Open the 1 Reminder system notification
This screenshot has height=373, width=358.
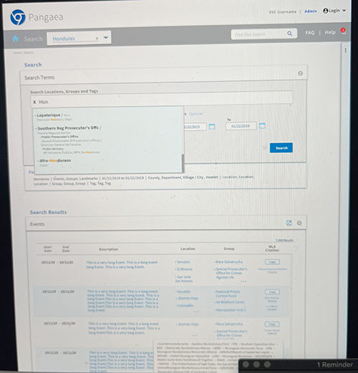coord(334,364)
